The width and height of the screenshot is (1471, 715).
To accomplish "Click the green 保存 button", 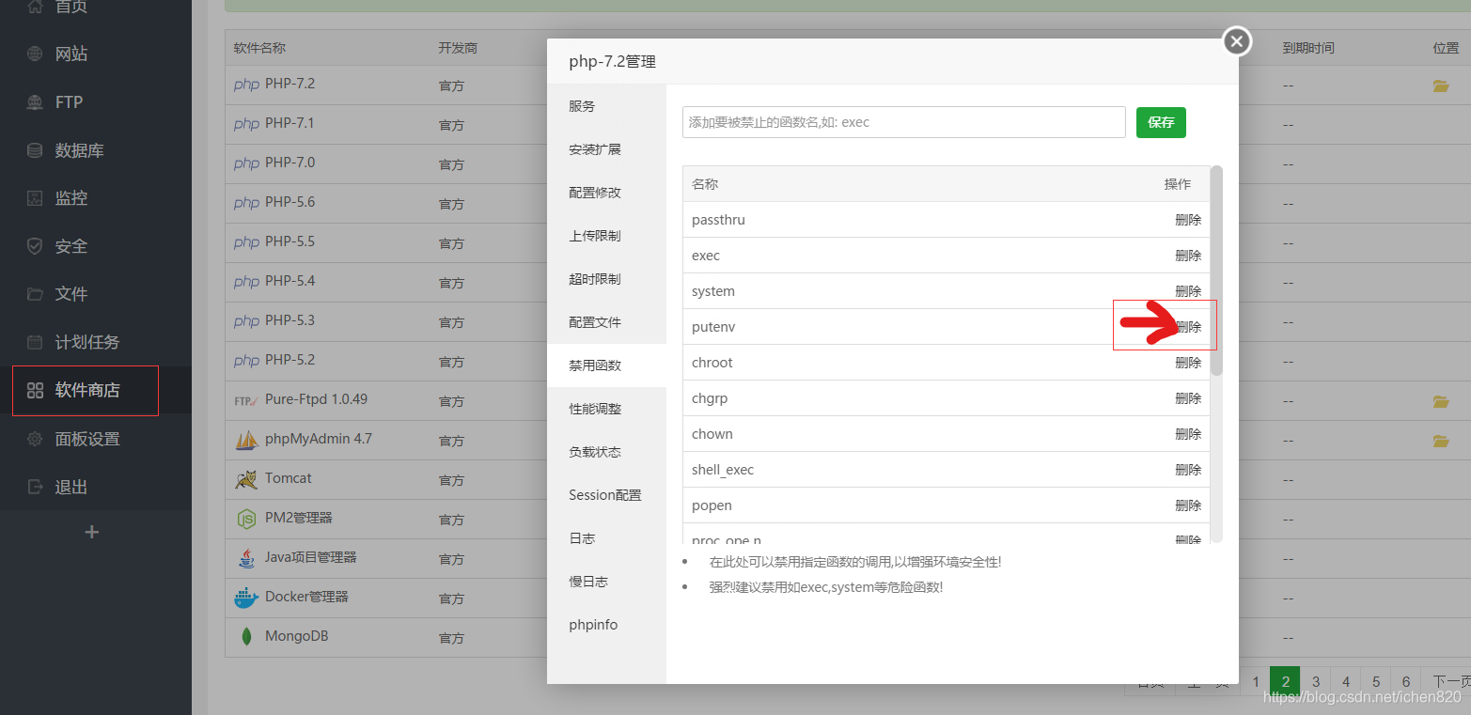I will 1161,122.
